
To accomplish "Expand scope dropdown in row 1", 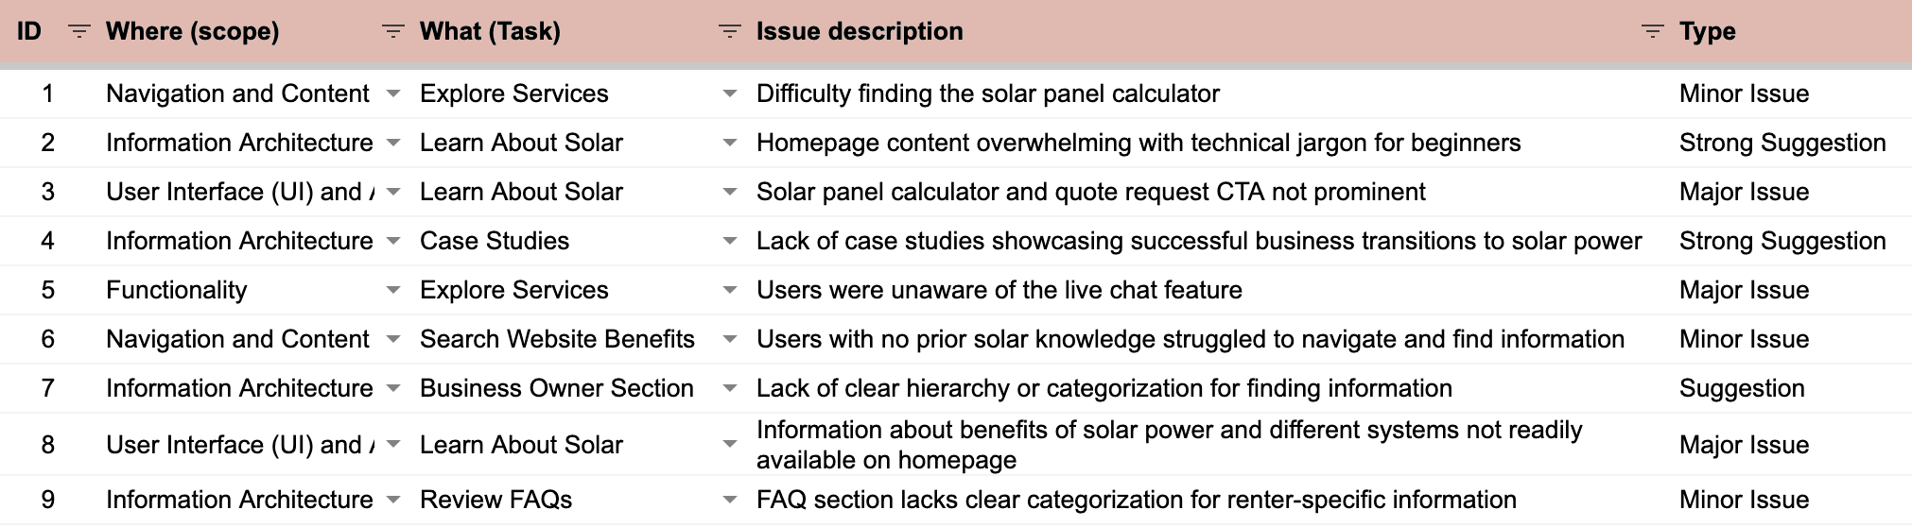I will click(393, 93).
